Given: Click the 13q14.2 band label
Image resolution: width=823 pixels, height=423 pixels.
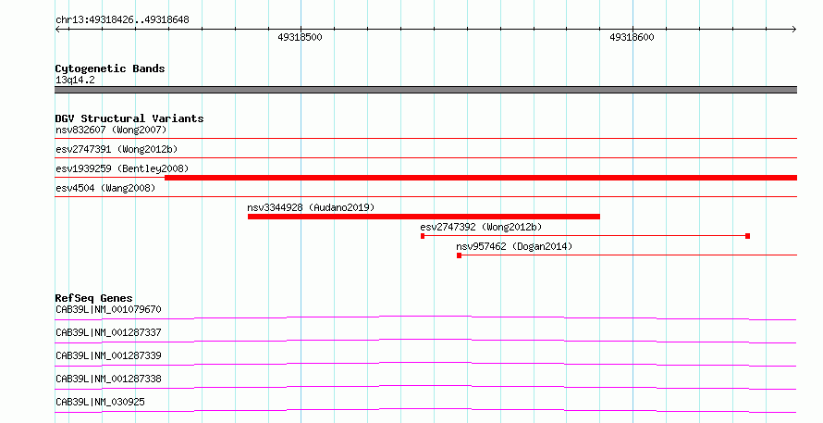Looking at the screenshot, I should coord(75,81).
